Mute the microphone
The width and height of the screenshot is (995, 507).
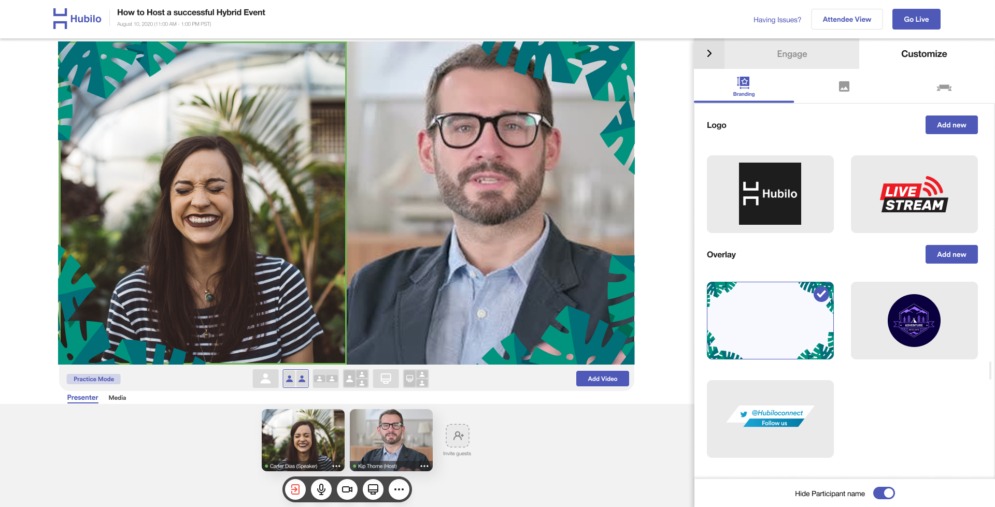point(321,489)
